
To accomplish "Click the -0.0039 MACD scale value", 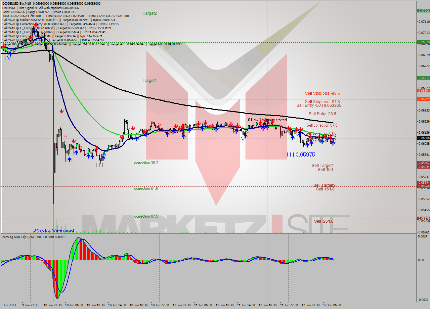I will [423, 300].
